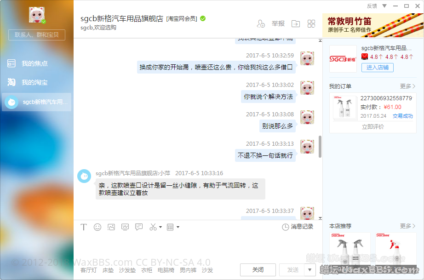Image resolution: width=424 pixels, height=280 pixels.
Task: Expand the screenshot options arrow
Action: [x=160, y=227]
